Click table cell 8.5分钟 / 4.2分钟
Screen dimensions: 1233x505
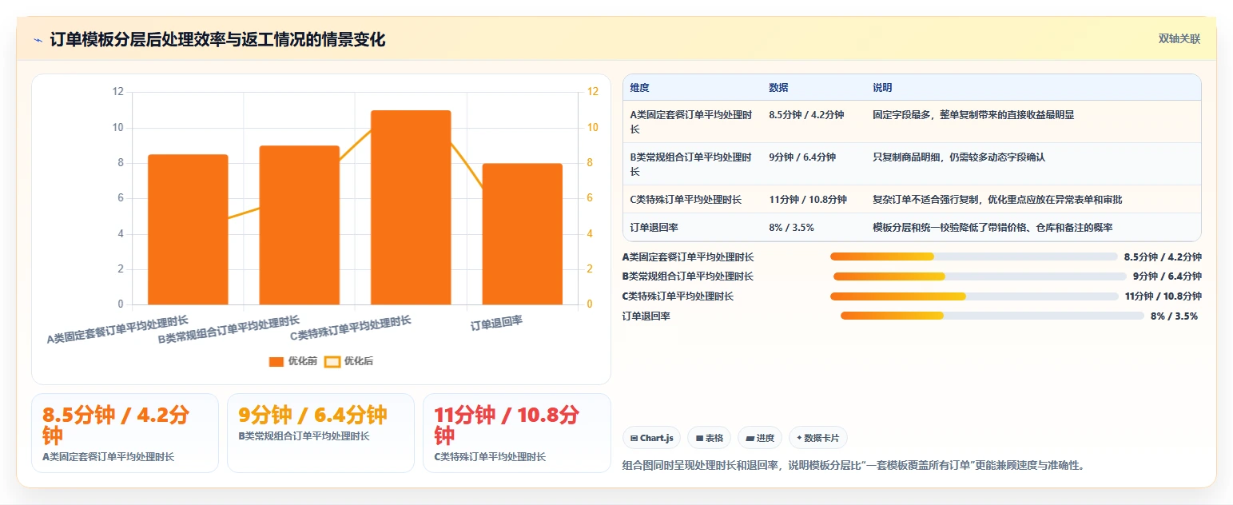coord(806,114)
